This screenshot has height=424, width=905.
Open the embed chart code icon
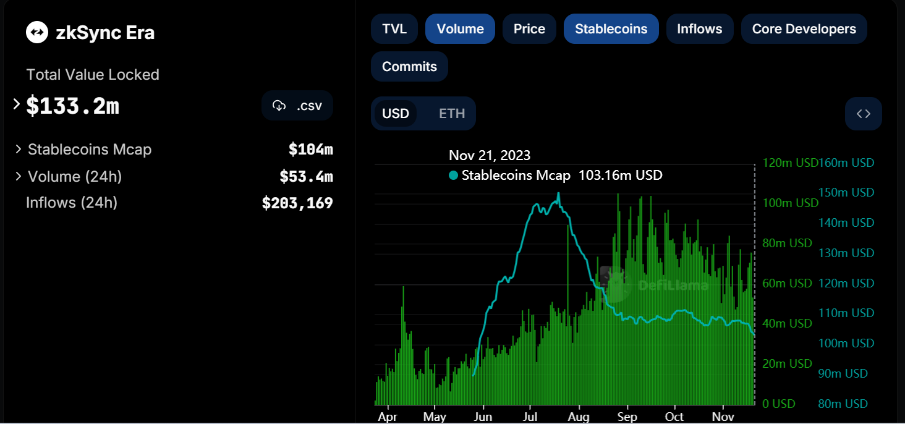click(x=864, y=114)
